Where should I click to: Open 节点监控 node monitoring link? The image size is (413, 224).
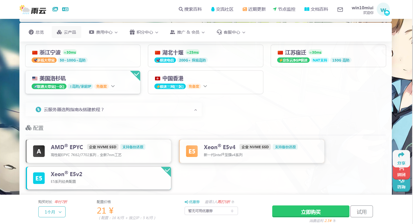click(284, 9)
